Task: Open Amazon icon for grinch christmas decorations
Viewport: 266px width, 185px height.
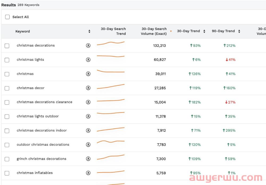Action: tap(88, 159)
